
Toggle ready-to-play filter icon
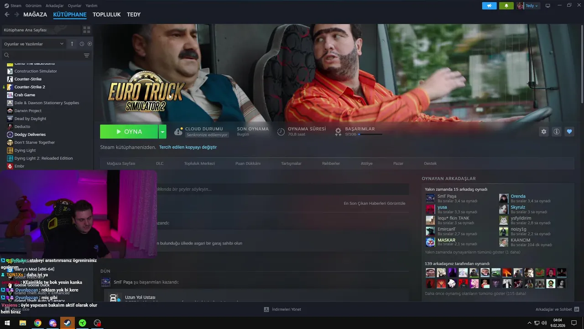pyautogui.click(x=89, y=44)
